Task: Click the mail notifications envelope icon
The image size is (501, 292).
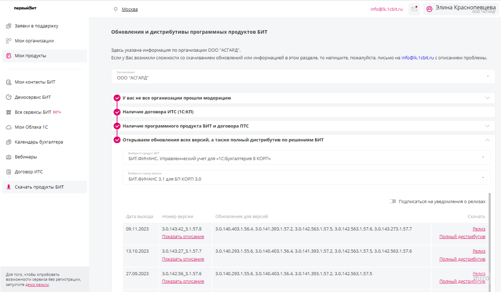Action: [x=414, y=9]
